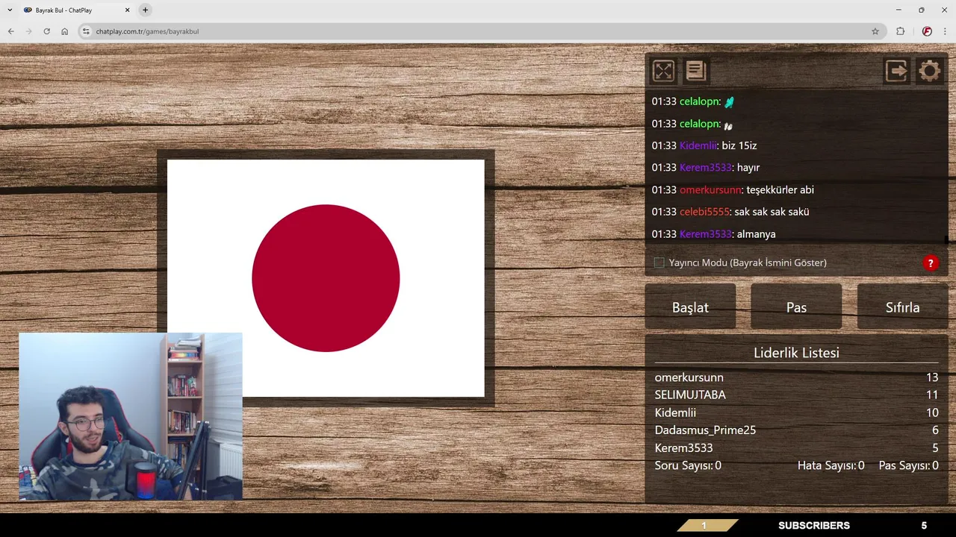956x537 pixels.
Task: Open settings via the gear icon
Action: (929, 71)
